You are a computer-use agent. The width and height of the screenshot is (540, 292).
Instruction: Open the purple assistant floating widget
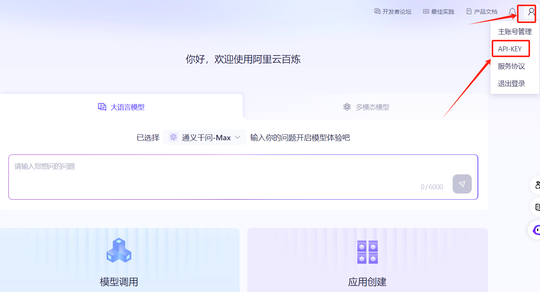pos(535,230)
